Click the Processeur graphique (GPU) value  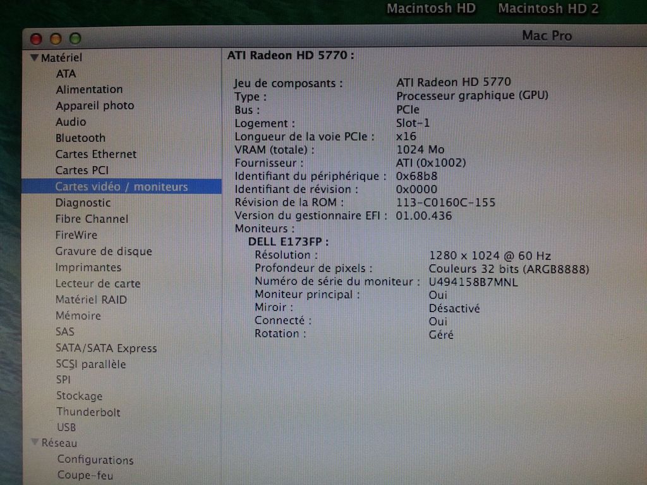[472, 96]
